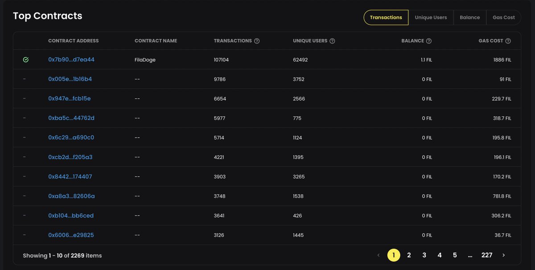Click the Transactions column header
Screen dimensions: 535x270
point(233,41)
